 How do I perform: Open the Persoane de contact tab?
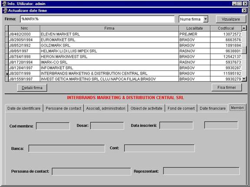click(x=63, y=108)
